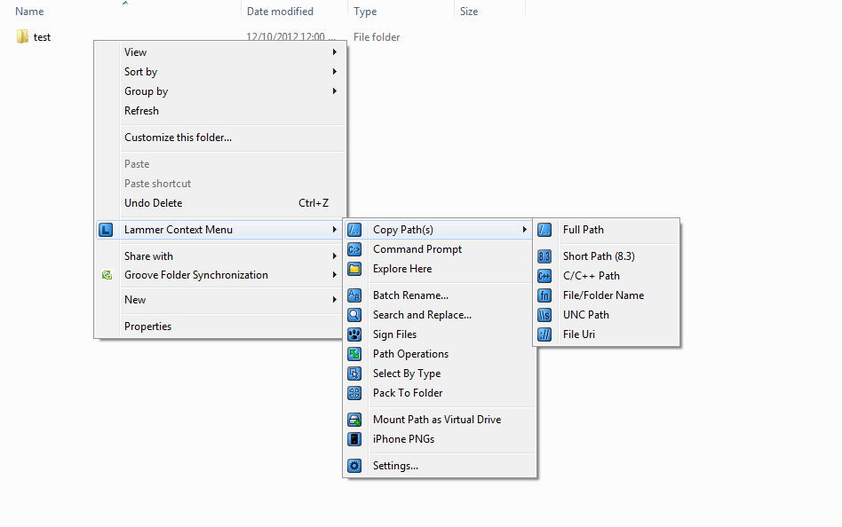Click the Copy Path(s) icon
Viewport: 842px width, 527px height.
coord(354,230)
